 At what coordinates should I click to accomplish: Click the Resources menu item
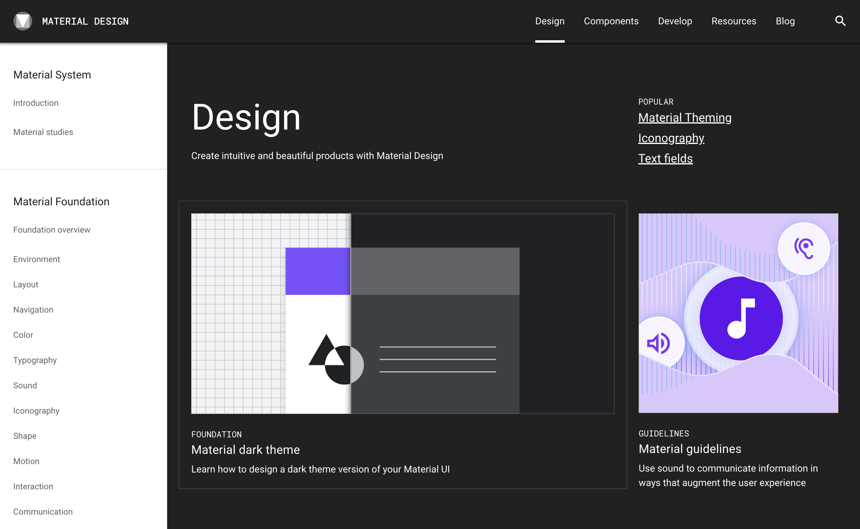coord(734,21)
